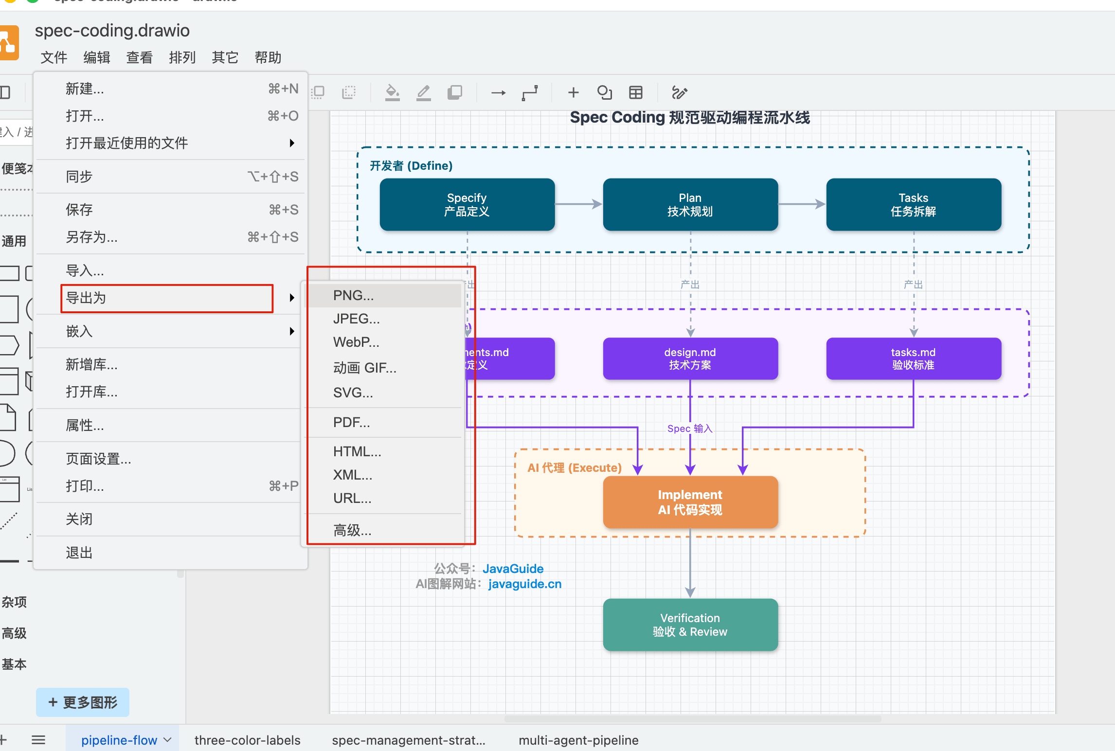Image resolution: width=1115 pixels, height=751 pixels.
Task: Open the pipeline-flow page tab dropdown
Action: (x=168, y=740)
